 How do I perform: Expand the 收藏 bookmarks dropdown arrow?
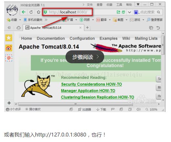(x=20, y=20)
